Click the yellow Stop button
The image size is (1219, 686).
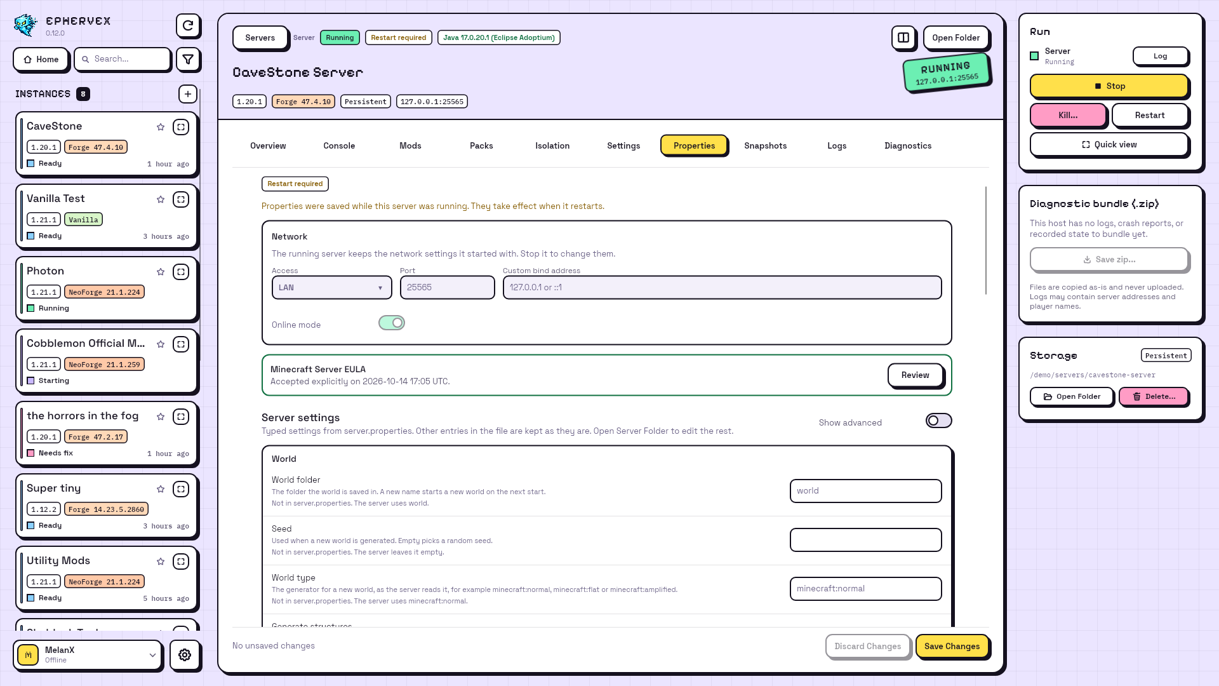[1109, 86]
